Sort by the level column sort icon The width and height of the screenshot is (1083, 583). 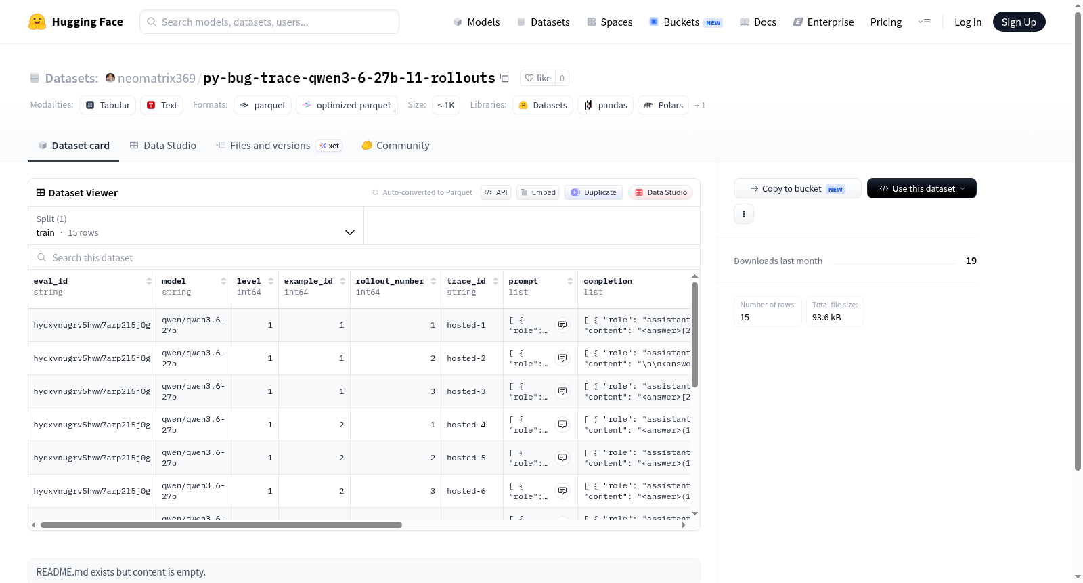click(x=271, y=281)
